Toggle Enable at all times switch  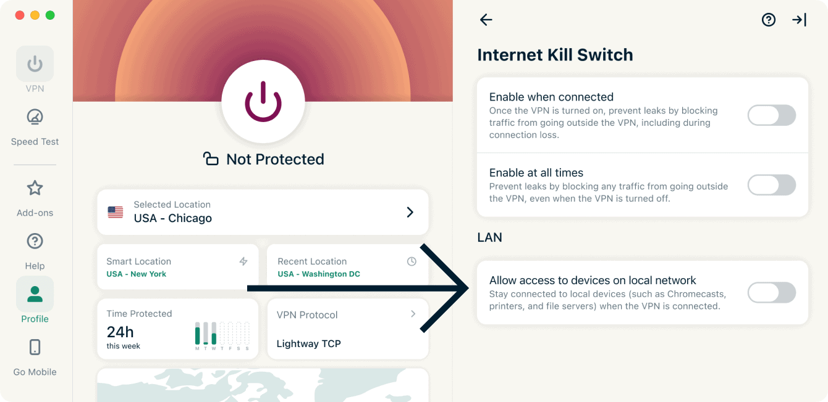pos(772,185)
